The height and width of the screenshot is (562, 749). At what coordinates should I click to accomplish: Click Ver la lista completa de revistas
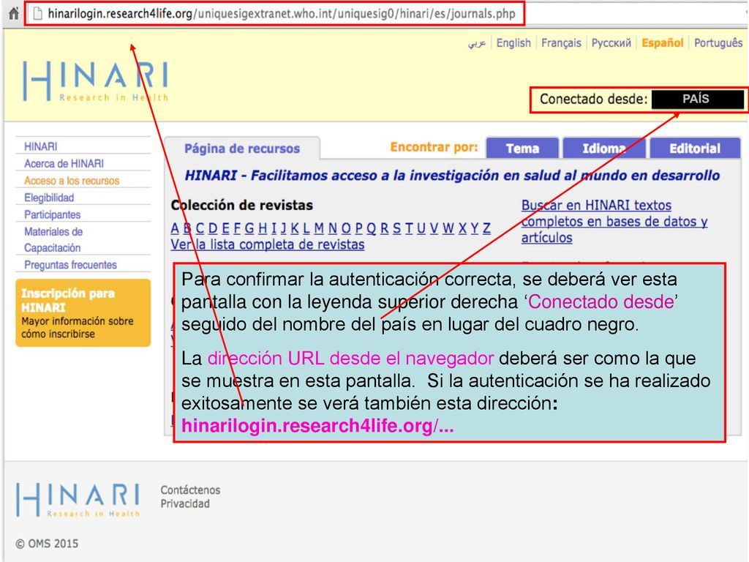(268, 244)
